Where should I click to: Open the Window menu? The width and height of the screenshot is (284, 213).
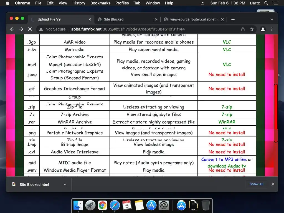pos(153,3)
